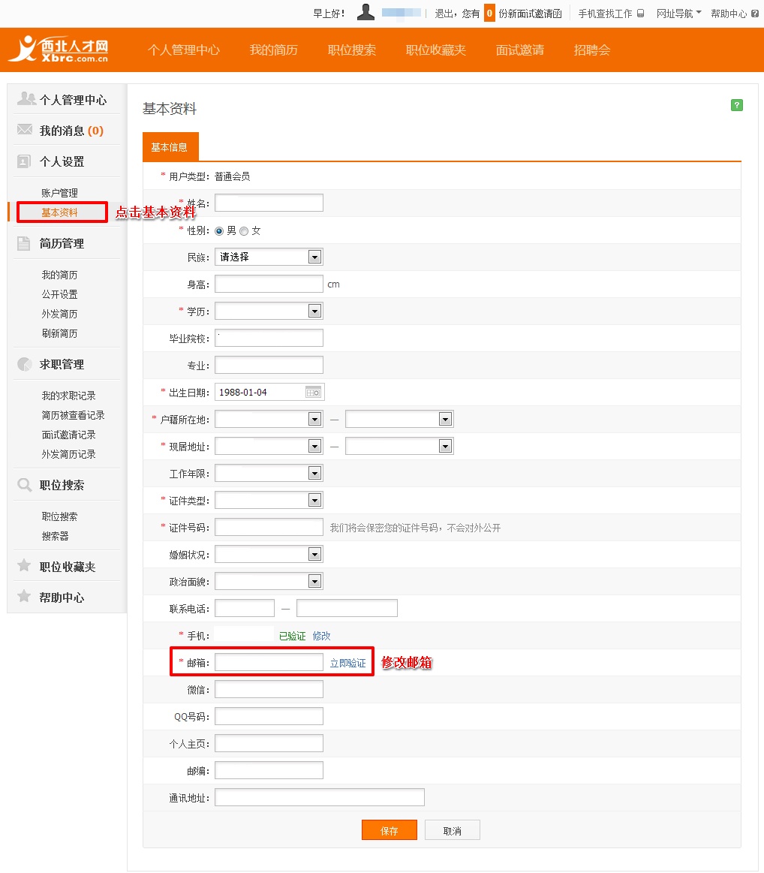
Task: Click the orange 保存 button
Action: [x=389, y=829]
